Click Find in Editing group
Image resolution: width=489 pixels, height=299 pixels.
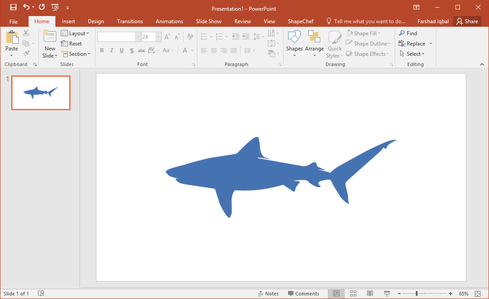tap(408, 33)
